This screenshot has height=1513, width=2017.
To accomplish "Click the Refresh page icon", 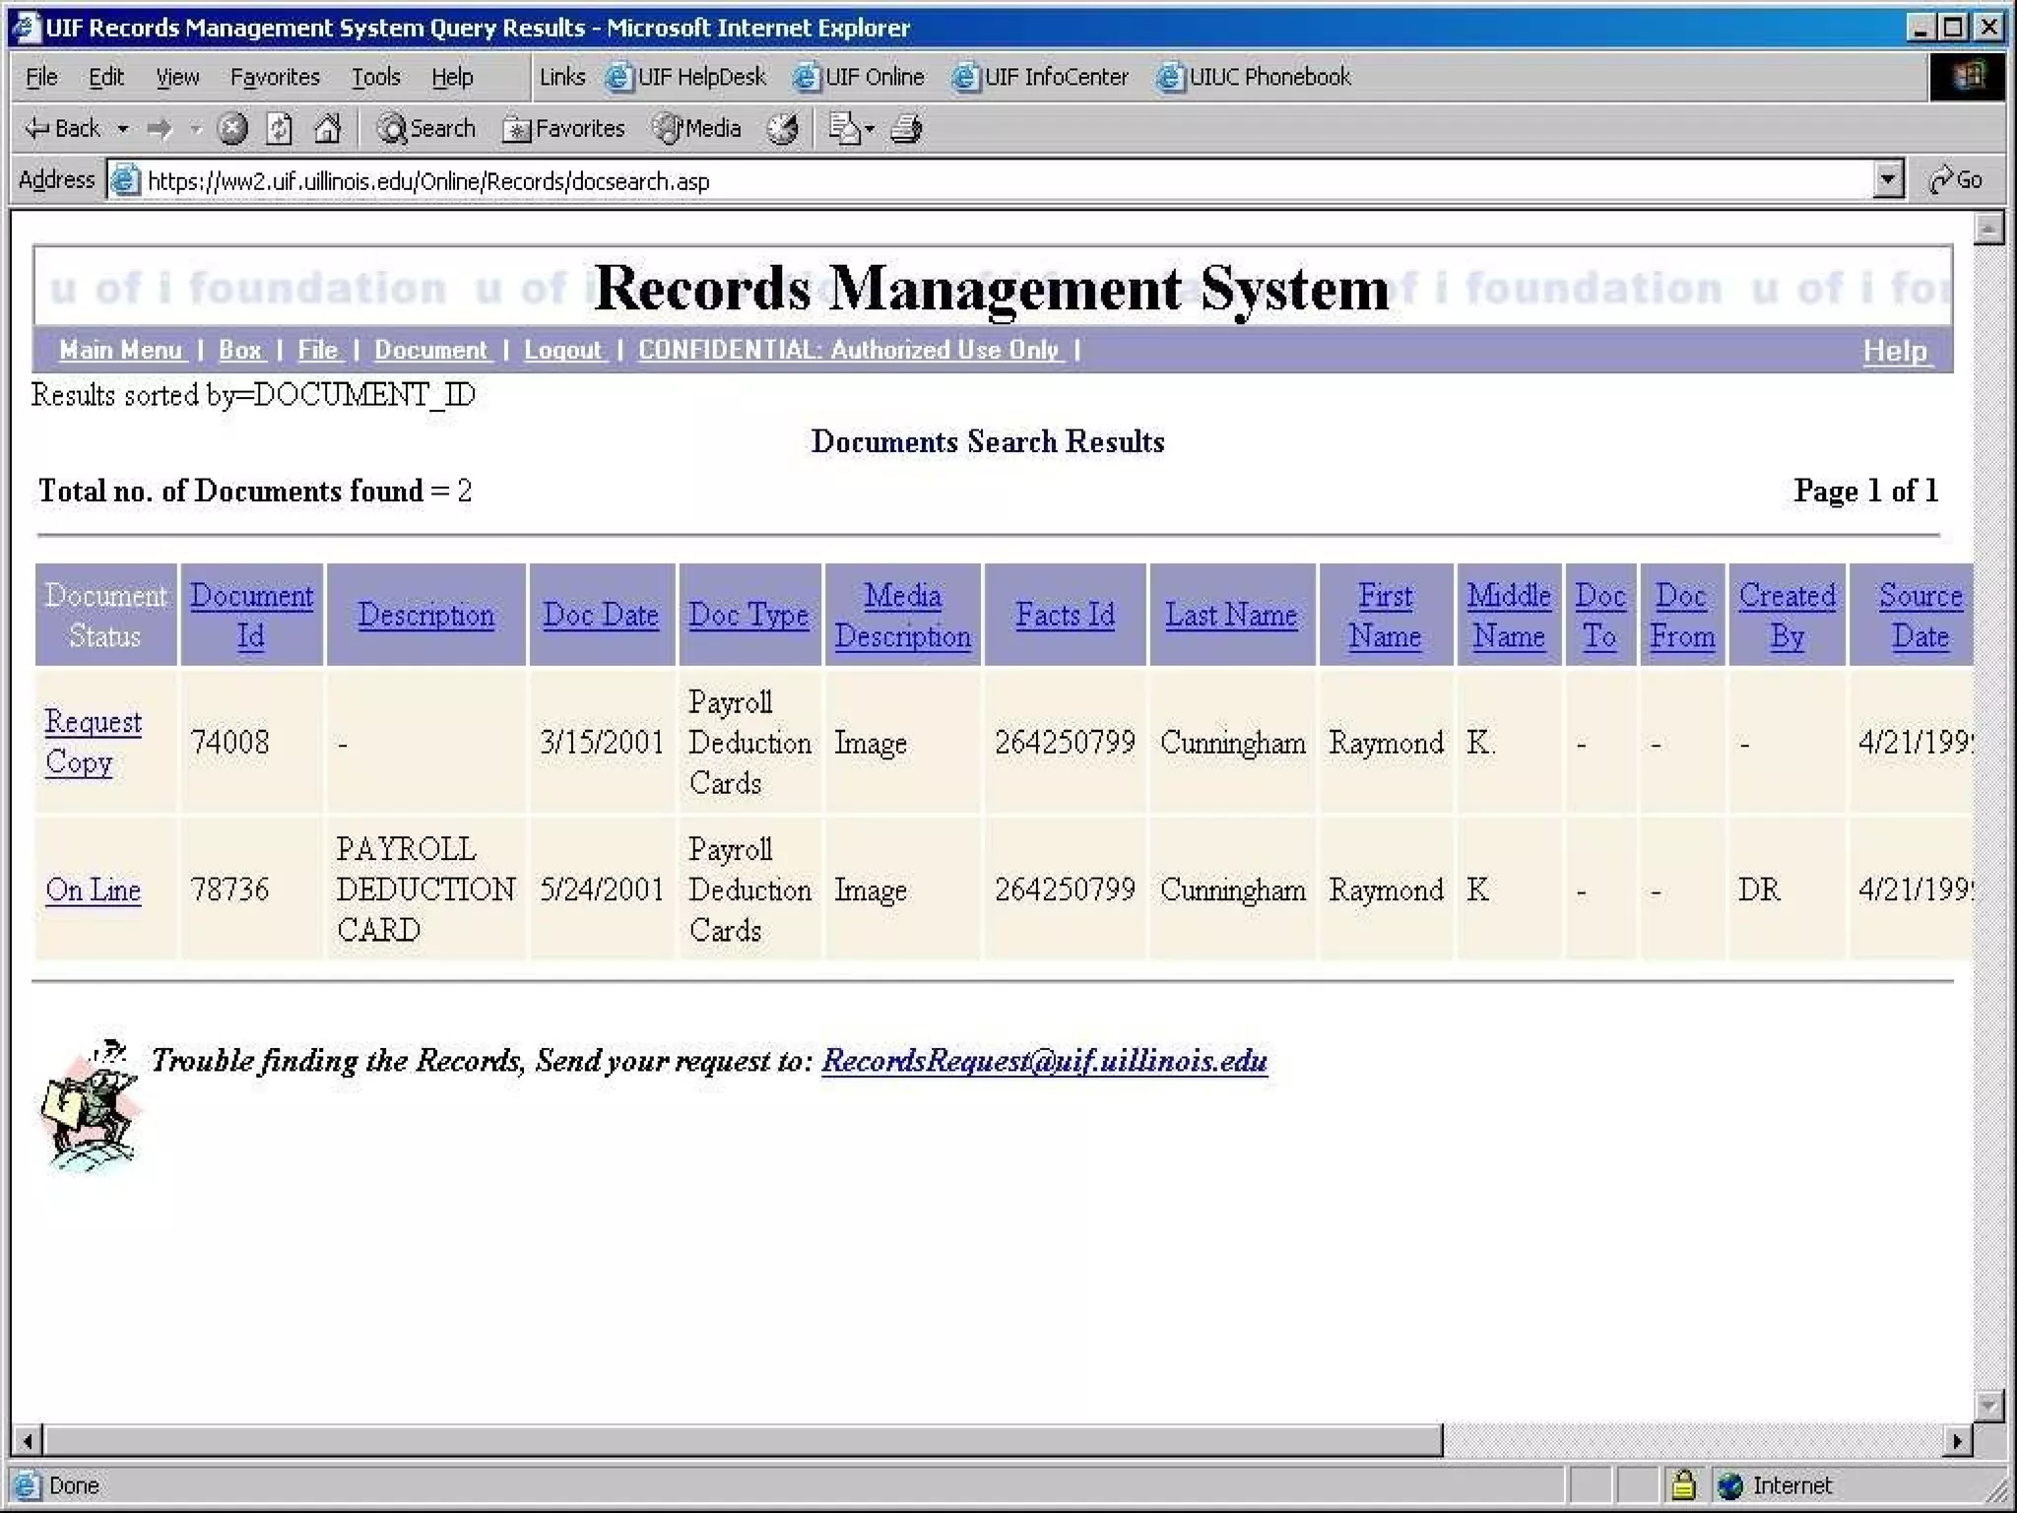I will click(x=280, y=129).
